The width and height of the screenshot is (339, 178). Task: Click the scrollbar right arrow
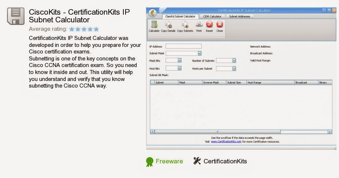[330, 131]
